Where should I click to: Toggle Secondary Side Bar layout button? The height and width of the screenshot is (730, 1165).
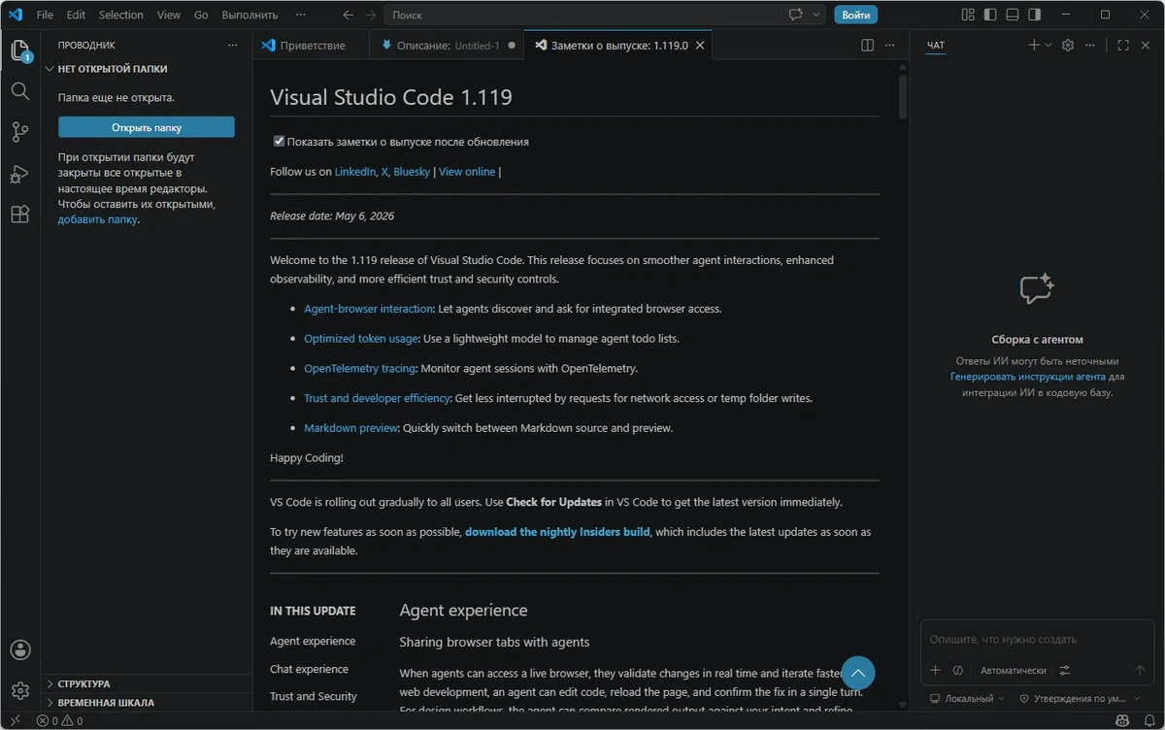coord(1035,15)
